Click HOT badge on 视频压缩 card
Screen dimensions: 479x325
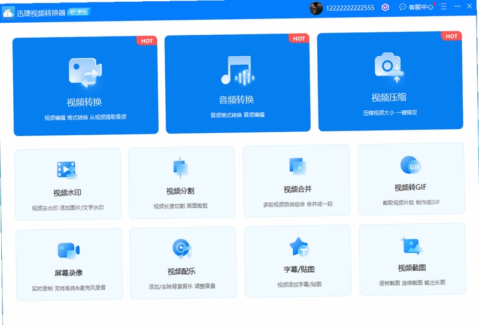[x=451, y=36]
